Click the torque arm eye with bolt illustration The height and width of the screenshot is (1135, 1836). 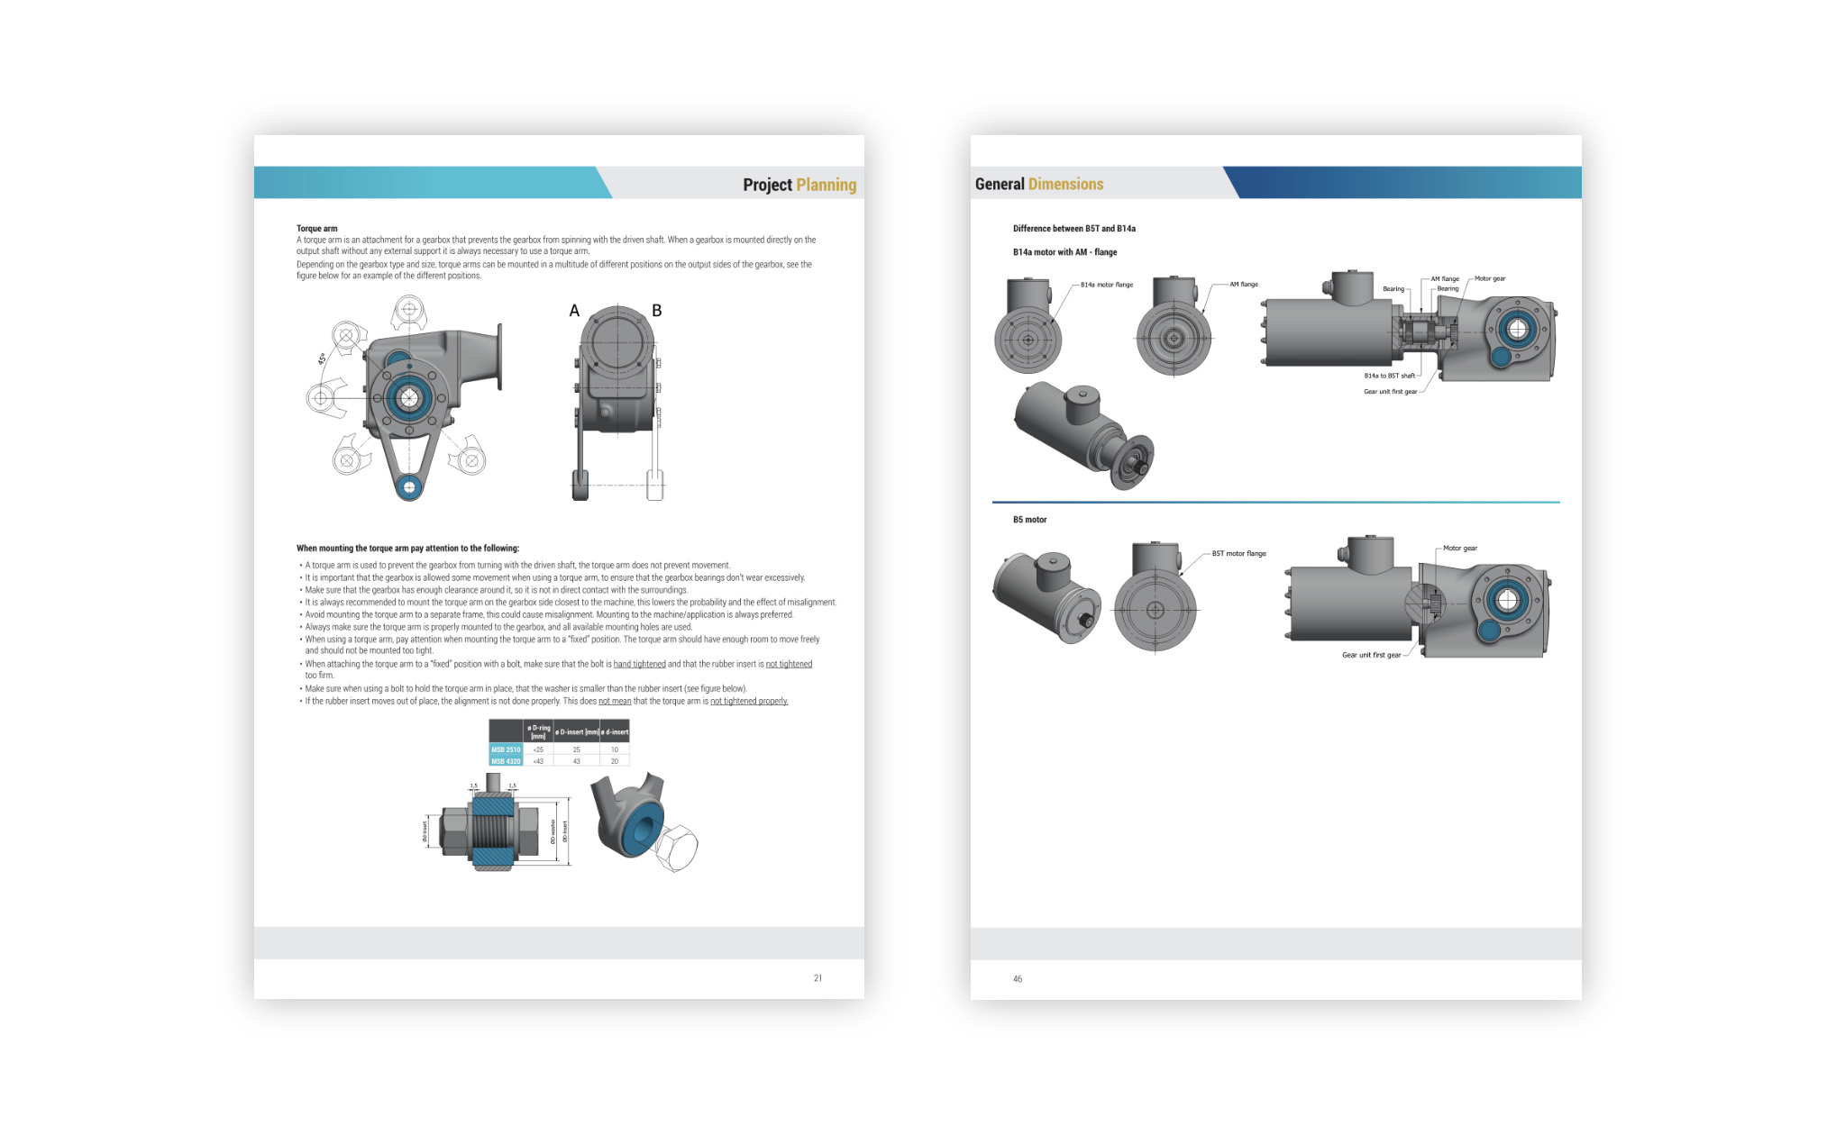pos(644,822)
